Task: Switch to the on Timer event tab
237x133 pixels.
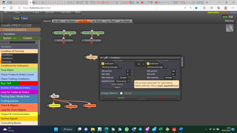Action: [x=70, y=21]
